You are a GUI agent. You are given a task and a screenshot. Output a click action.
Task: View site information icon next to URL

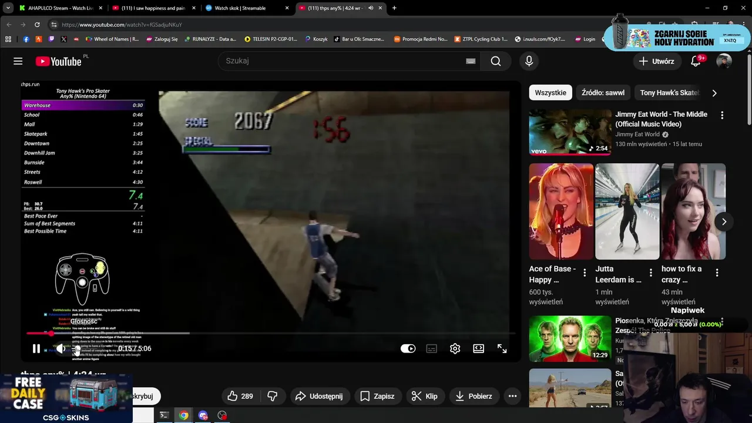pyautogui.click(x=53, y=25)
